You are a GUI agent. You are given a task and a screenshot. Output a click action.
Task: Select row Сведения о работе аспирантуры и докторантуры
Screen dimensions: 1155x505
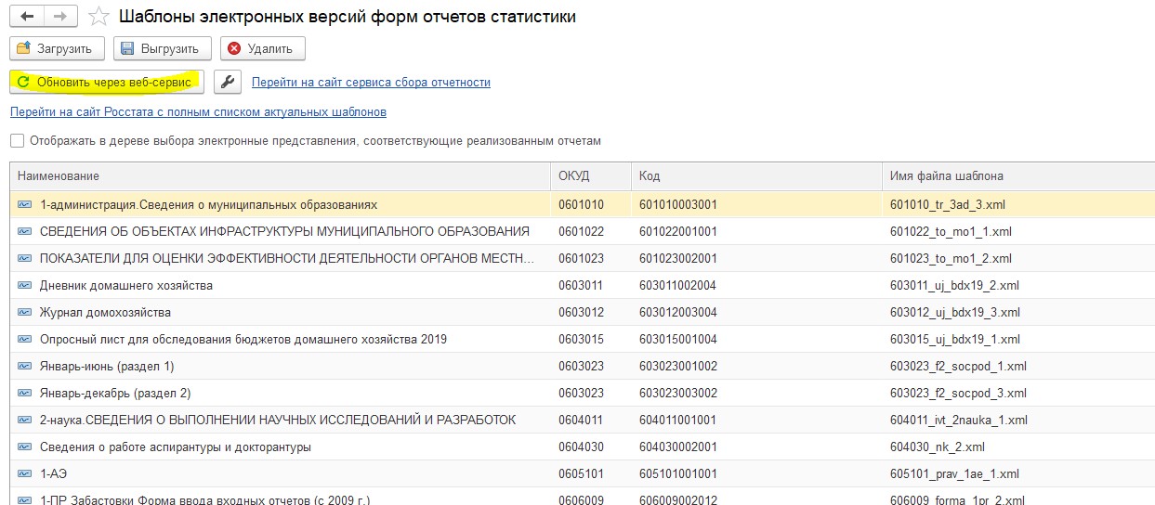pos(583,447)
